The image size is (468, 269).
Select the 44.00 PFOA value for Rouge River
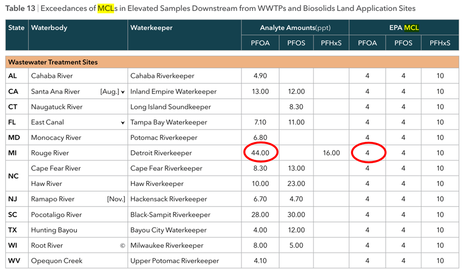coord(260,153)
